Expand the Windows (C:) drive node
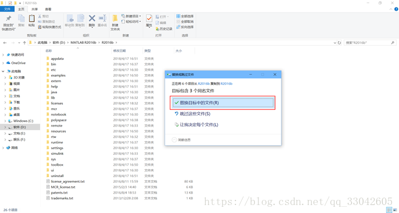The height and width of the screenshot is (213, 399). (x=5, y=121)
